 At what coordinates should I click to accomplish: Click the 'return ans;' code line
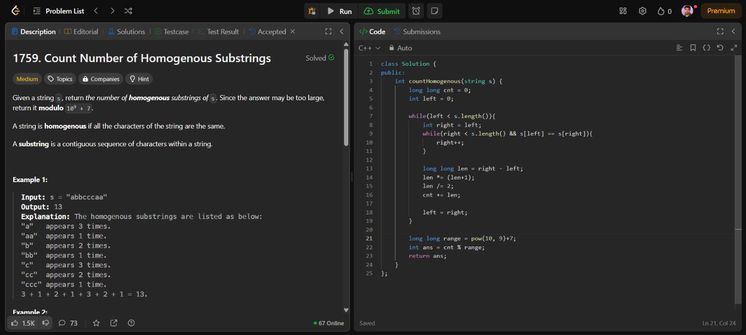427,255
